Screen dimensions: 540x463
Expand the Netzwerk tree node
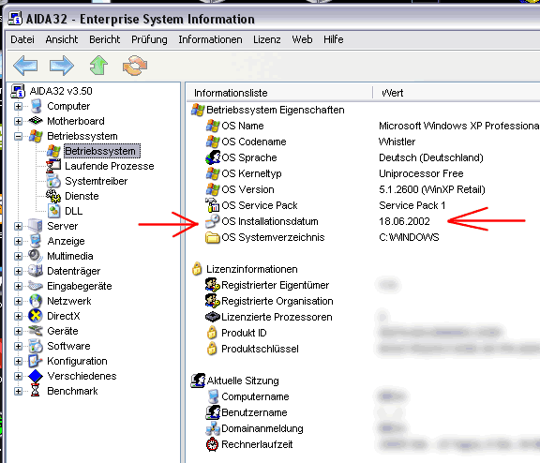(x=18, y=301)
